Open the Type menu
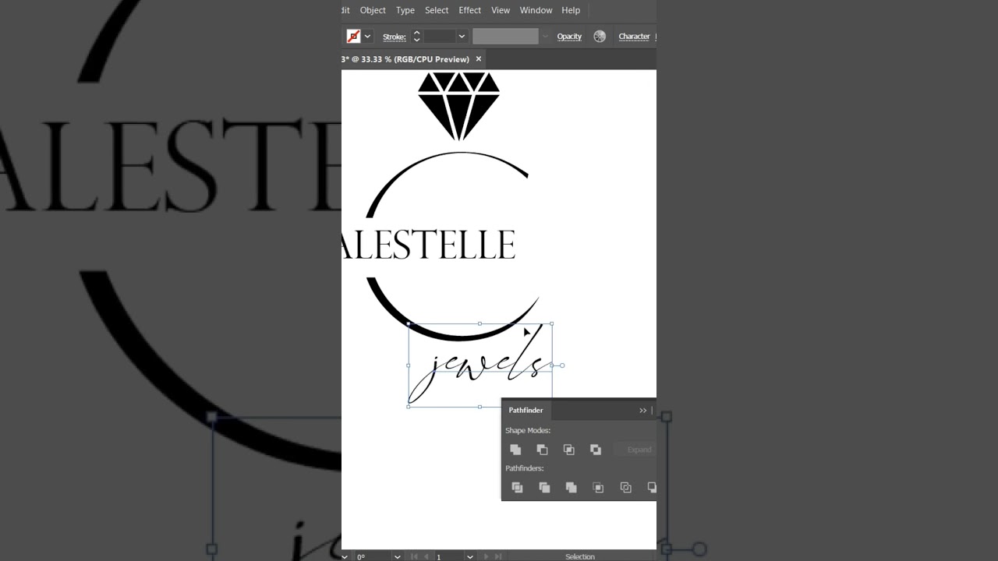998x561 pixels. coord(405,10)
